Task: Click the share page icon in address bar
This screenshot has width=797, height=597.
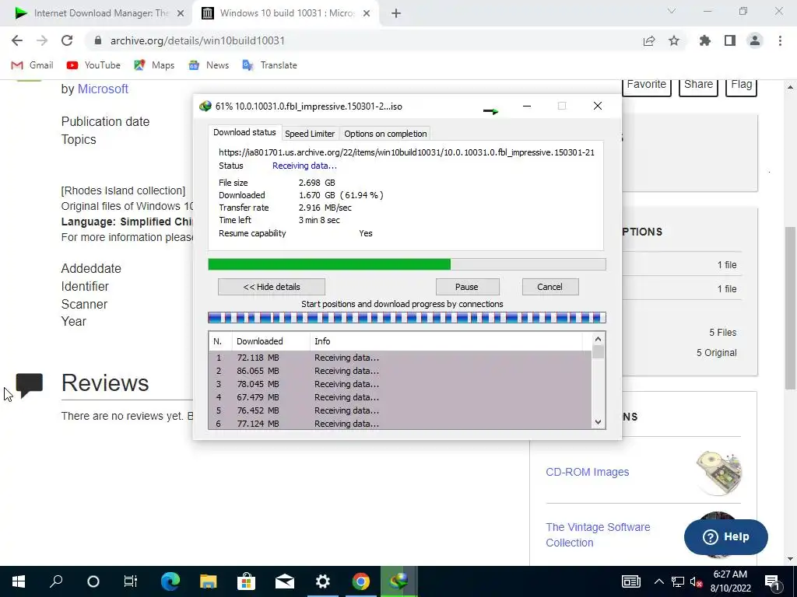Action: [649, 41]
